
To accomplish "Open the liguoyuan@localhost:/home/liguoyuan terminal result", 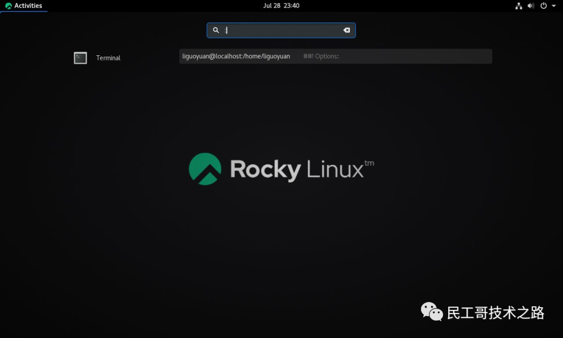I will tap(335, 56).
